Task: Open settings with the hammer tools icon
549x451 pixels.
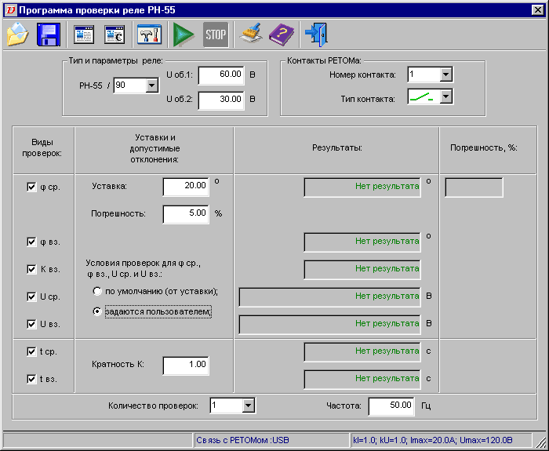Action: tap(150, 35)
